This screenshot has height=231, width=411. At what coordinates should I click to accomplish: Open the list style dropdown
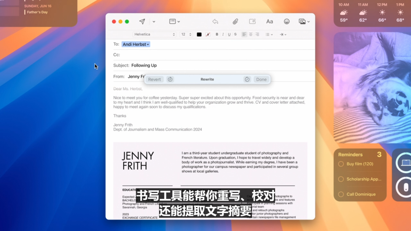click(x=269, y=35)
